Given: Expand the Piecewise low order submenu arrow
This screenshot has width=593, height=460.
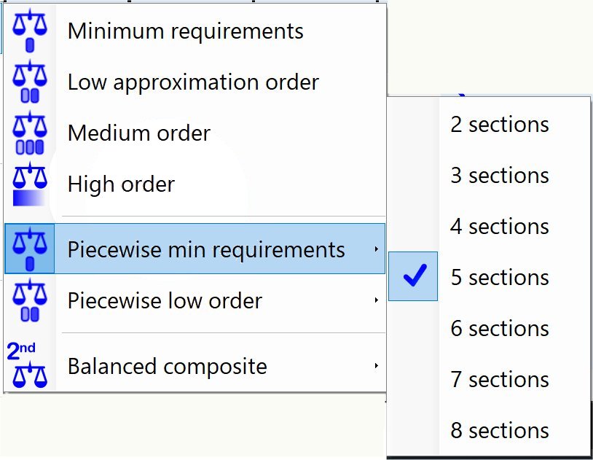Looking at the screenshot, I should (376, 300).
